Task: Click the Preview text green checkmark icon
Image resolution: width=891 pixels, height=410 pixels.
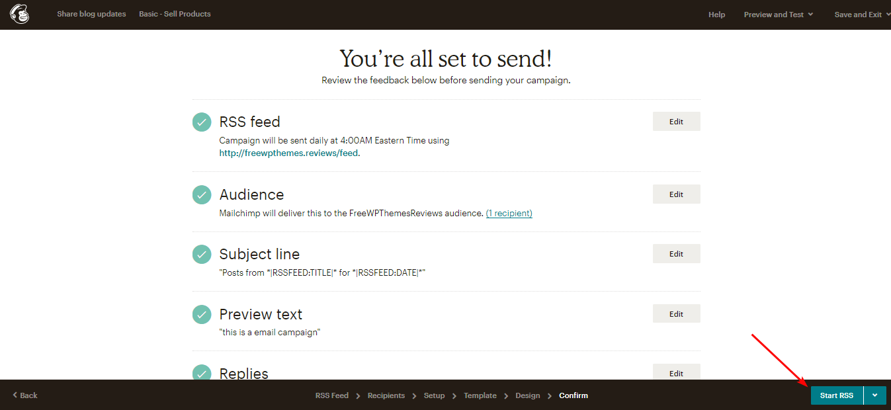Action: coord(202,314)
